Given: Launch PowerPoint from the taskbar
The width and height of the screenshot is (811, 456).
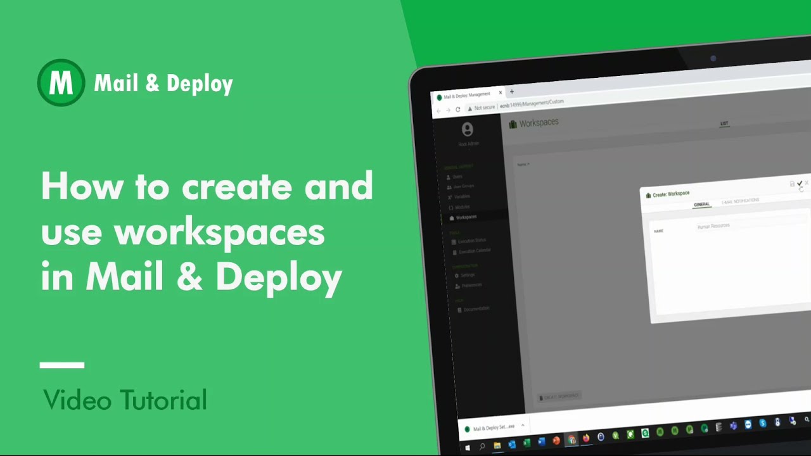Looking at the screenshot, I should point(556,440).
